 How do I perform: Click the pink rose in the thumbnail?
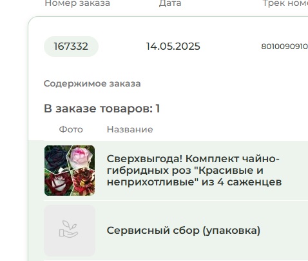81,157
